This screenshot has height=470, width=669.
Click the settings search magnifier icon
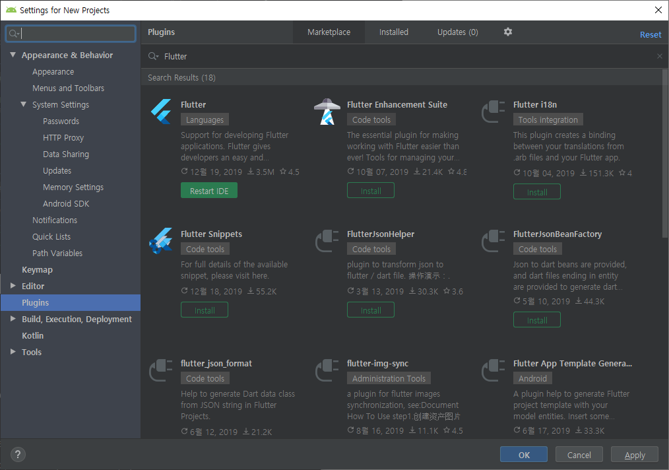(14, 34)
